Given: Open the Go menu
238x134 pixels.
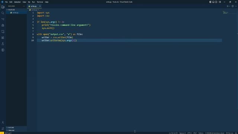Looking at the screenshot, I should click(29, 2).
